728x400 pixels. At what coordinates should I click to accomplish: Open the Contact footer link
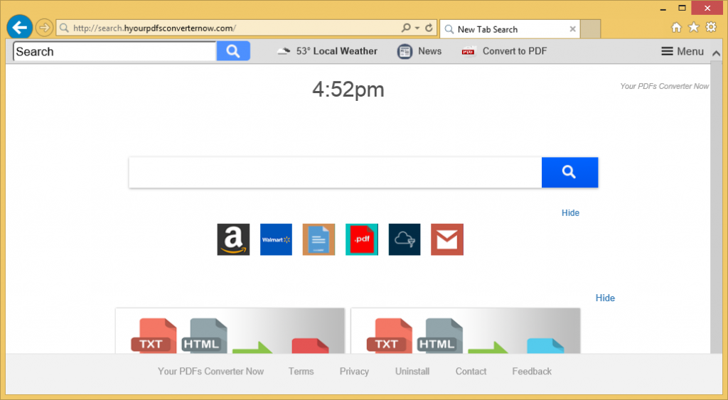tap(471, 372)
